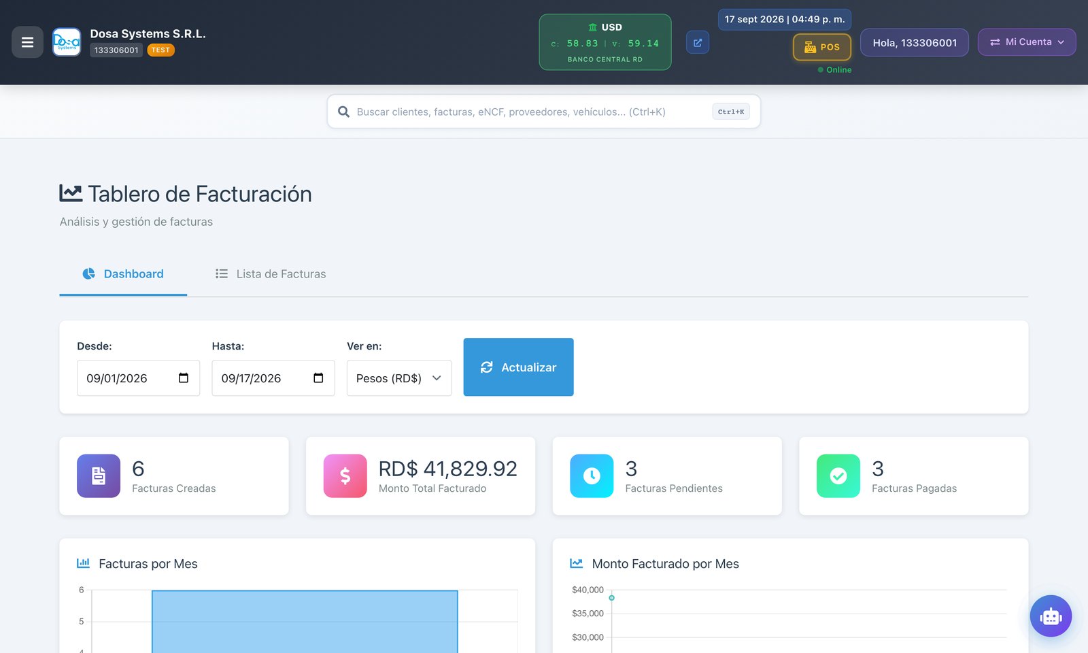The height and width of the screenshot is (653, 1088).
Task: Click the Monto Facturado por Mes line icon
Action: (x=576, y=563)
